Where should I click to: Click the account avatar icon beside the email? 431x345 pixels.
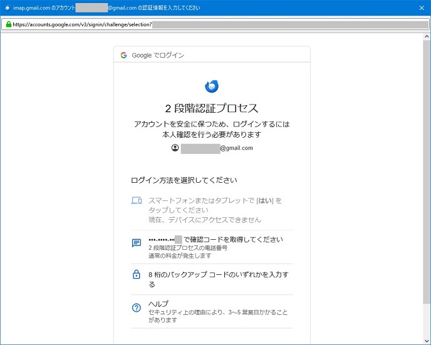[175, 148]
